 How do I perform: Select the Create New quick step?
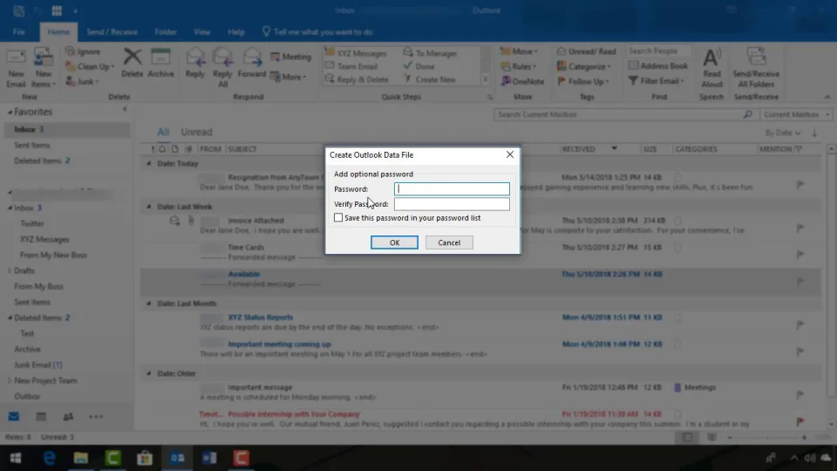430,79
